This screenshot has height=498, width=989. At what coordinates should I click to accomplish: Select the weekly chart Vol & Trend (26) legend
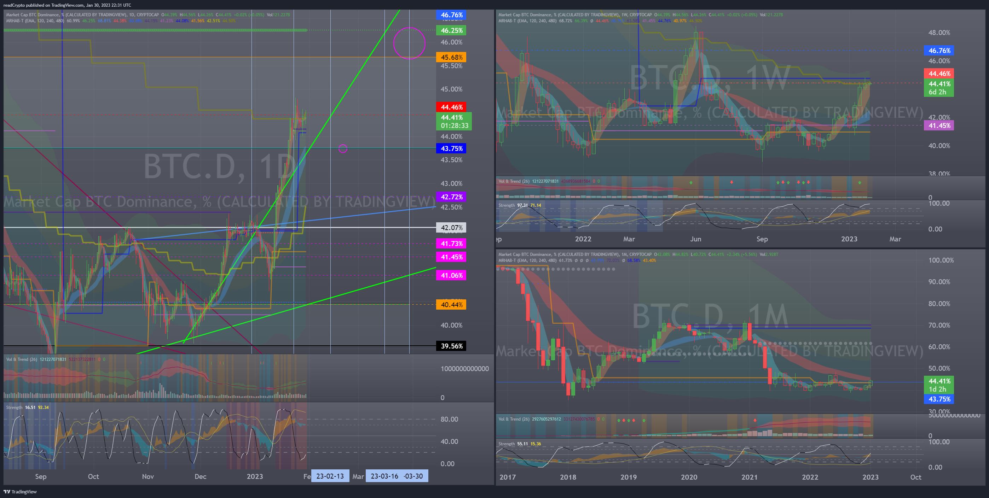coord(549,181)
